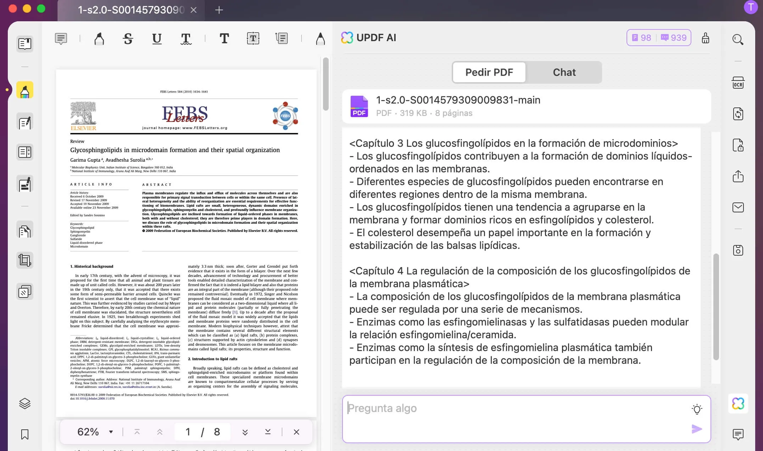This screenshot has height=451, width=763.
Task: Open the Search magnifier icon
Action: point(738,39)
